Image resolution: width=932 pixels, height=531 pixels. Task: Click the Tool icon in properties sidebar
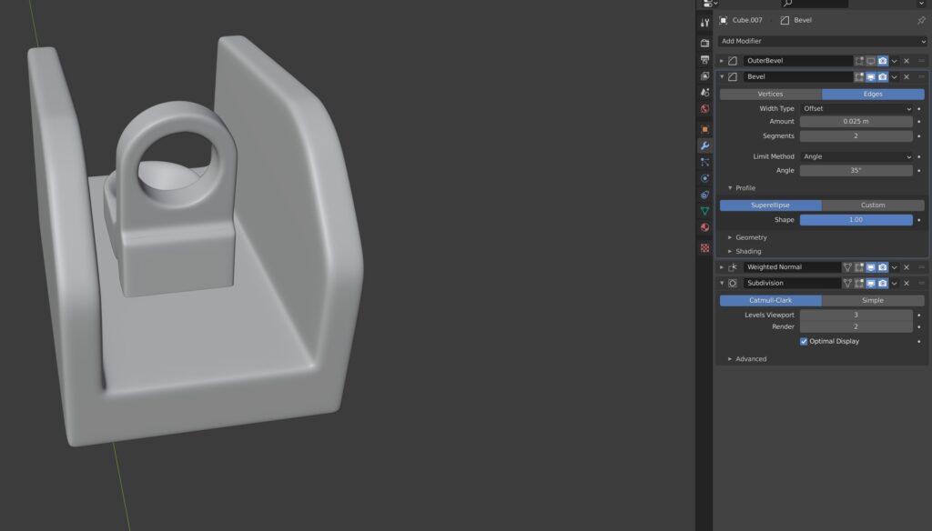tap(704, 21)
